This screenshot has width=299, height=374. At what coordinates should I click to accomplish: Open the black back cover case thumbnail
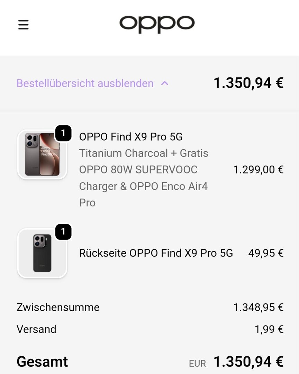pos(42,253)
